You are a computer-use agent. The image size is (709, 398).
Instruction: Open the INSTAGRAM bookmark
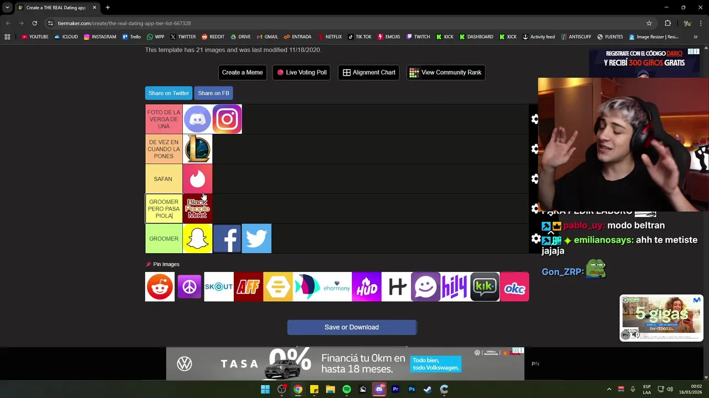pos(100,37)
